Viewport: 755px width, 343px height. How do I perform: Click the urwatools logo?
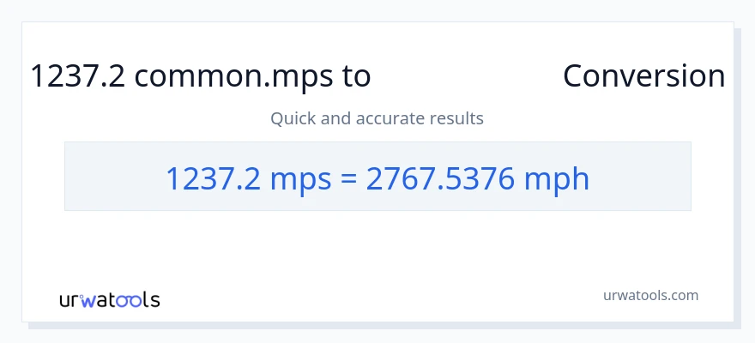109,300
